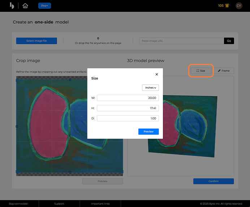
Task: Click the Confirm button
Action: coord(214,181)
